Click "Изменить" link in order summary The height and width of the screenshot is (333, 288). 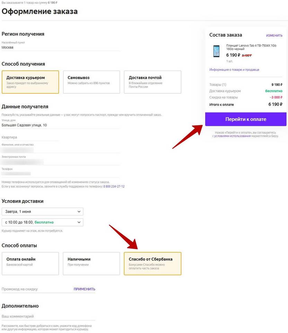tap(274, 35)
